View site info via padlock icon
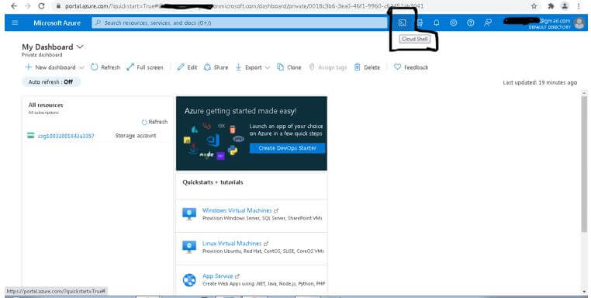The width and height of the screenshot is (591, 298). click(x=58, y=6)
